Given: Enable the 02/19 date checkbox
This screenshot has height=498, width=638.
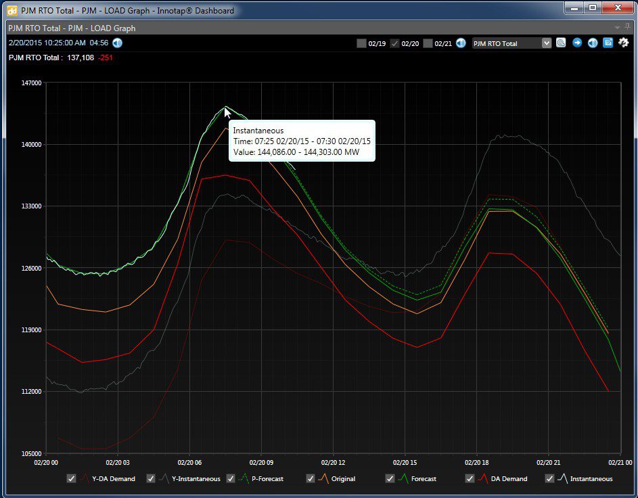Looking at the screenshot, I should [361, 43].
